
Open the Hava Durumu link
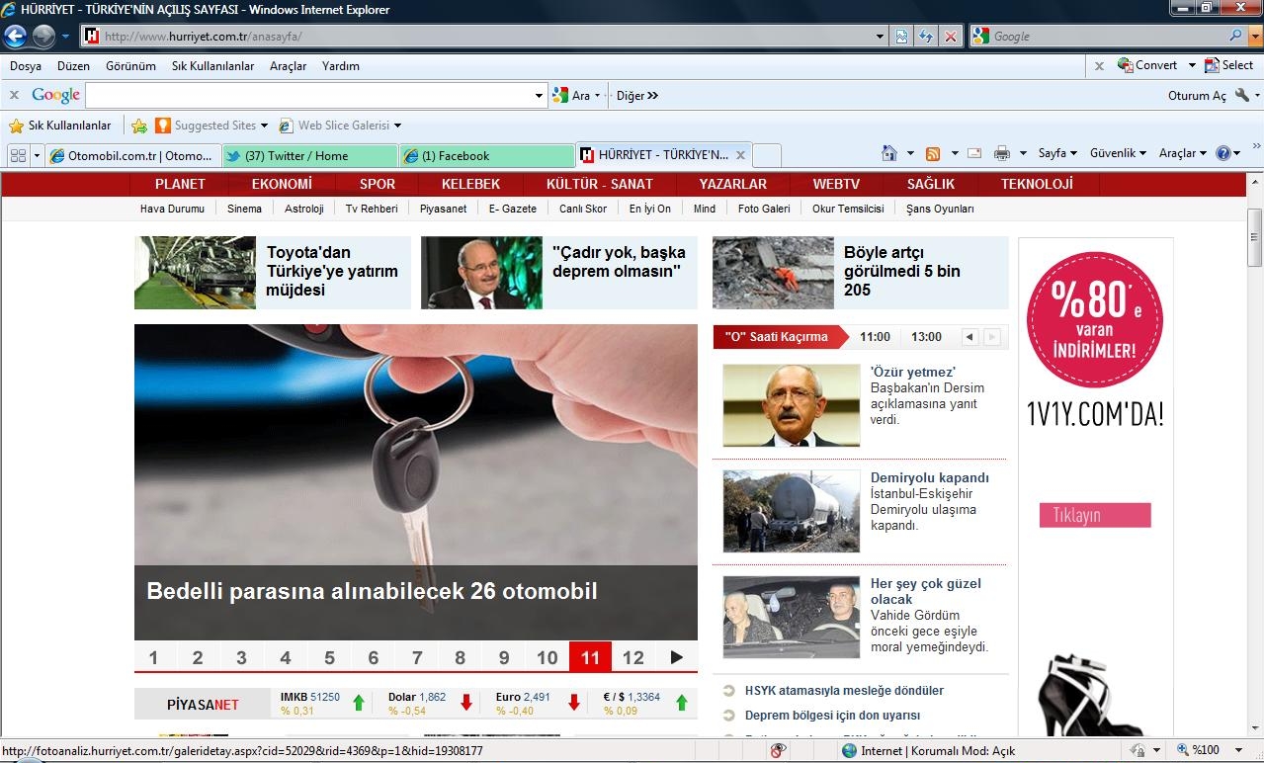pos(172,209)
